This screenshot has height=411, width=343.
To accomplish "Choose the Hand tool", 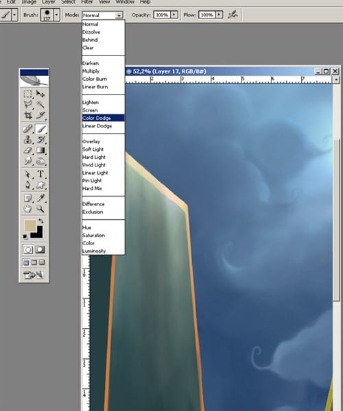I will 27,209.
